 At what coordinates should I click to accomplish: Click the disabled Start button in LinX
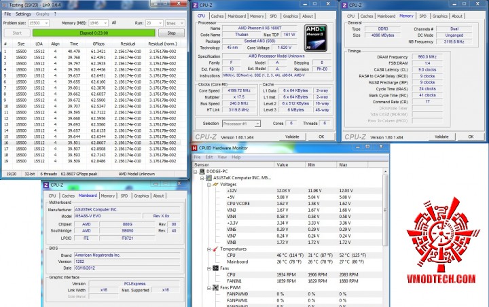pyautogui.click(x=17, y=33)
